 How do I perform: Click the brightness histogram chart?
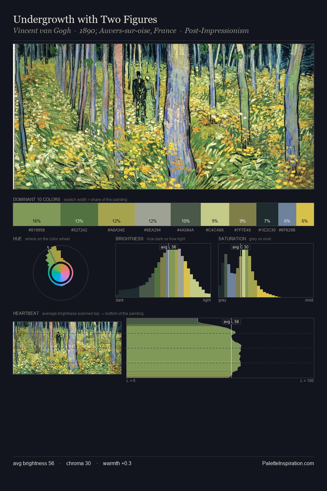(163, 270)
